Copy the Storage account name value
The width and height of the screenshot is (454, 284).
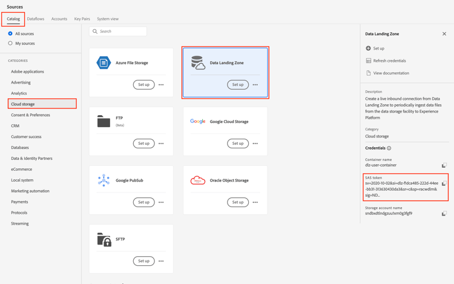444,213
